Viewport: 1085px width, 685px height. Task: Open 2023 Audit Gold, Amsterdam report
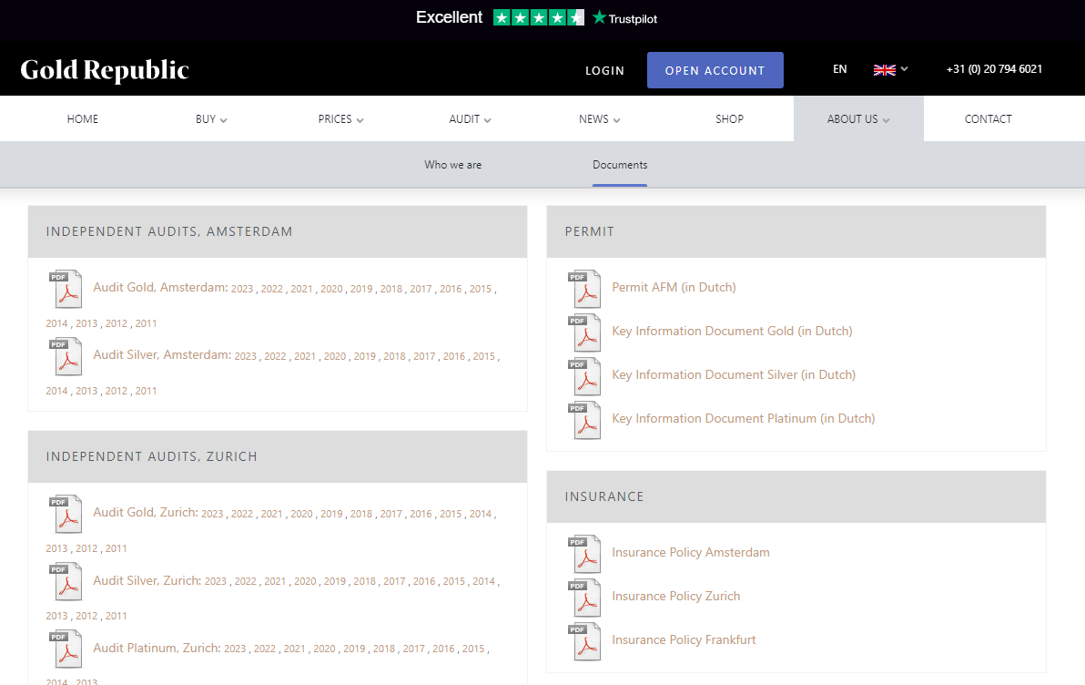(x=242, y=289)
